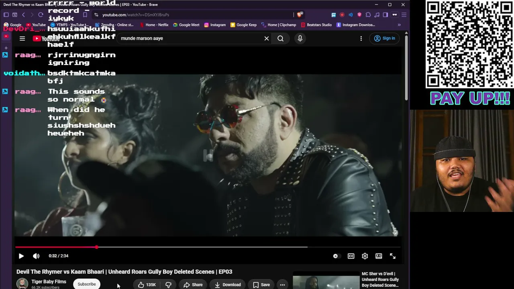Screen dimensions: 514x289
Task: Click the YouTube search magnifier button
Action: 280,39
